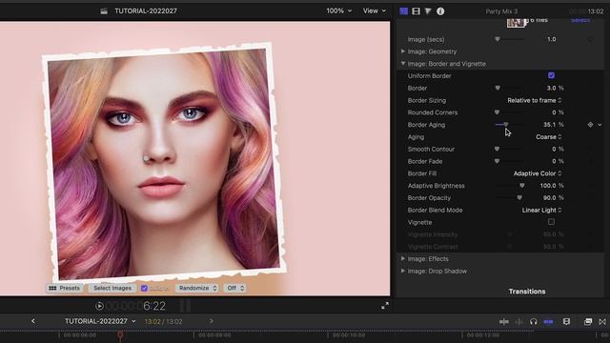610x343 pixels.
Task: Show the effects browser icon
Action: [x=588, y=322]
